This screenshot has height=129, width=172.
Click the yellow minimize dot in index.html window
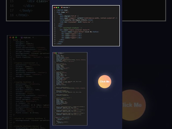pyautogui.click(x=56, y=8)
